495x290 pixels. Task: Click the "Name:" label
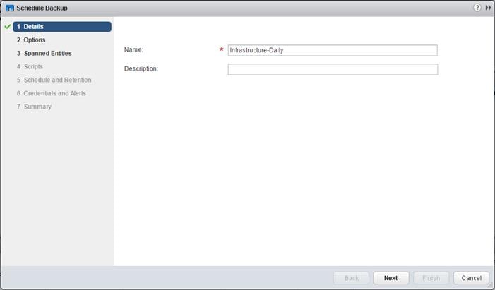tap(133, 49)
